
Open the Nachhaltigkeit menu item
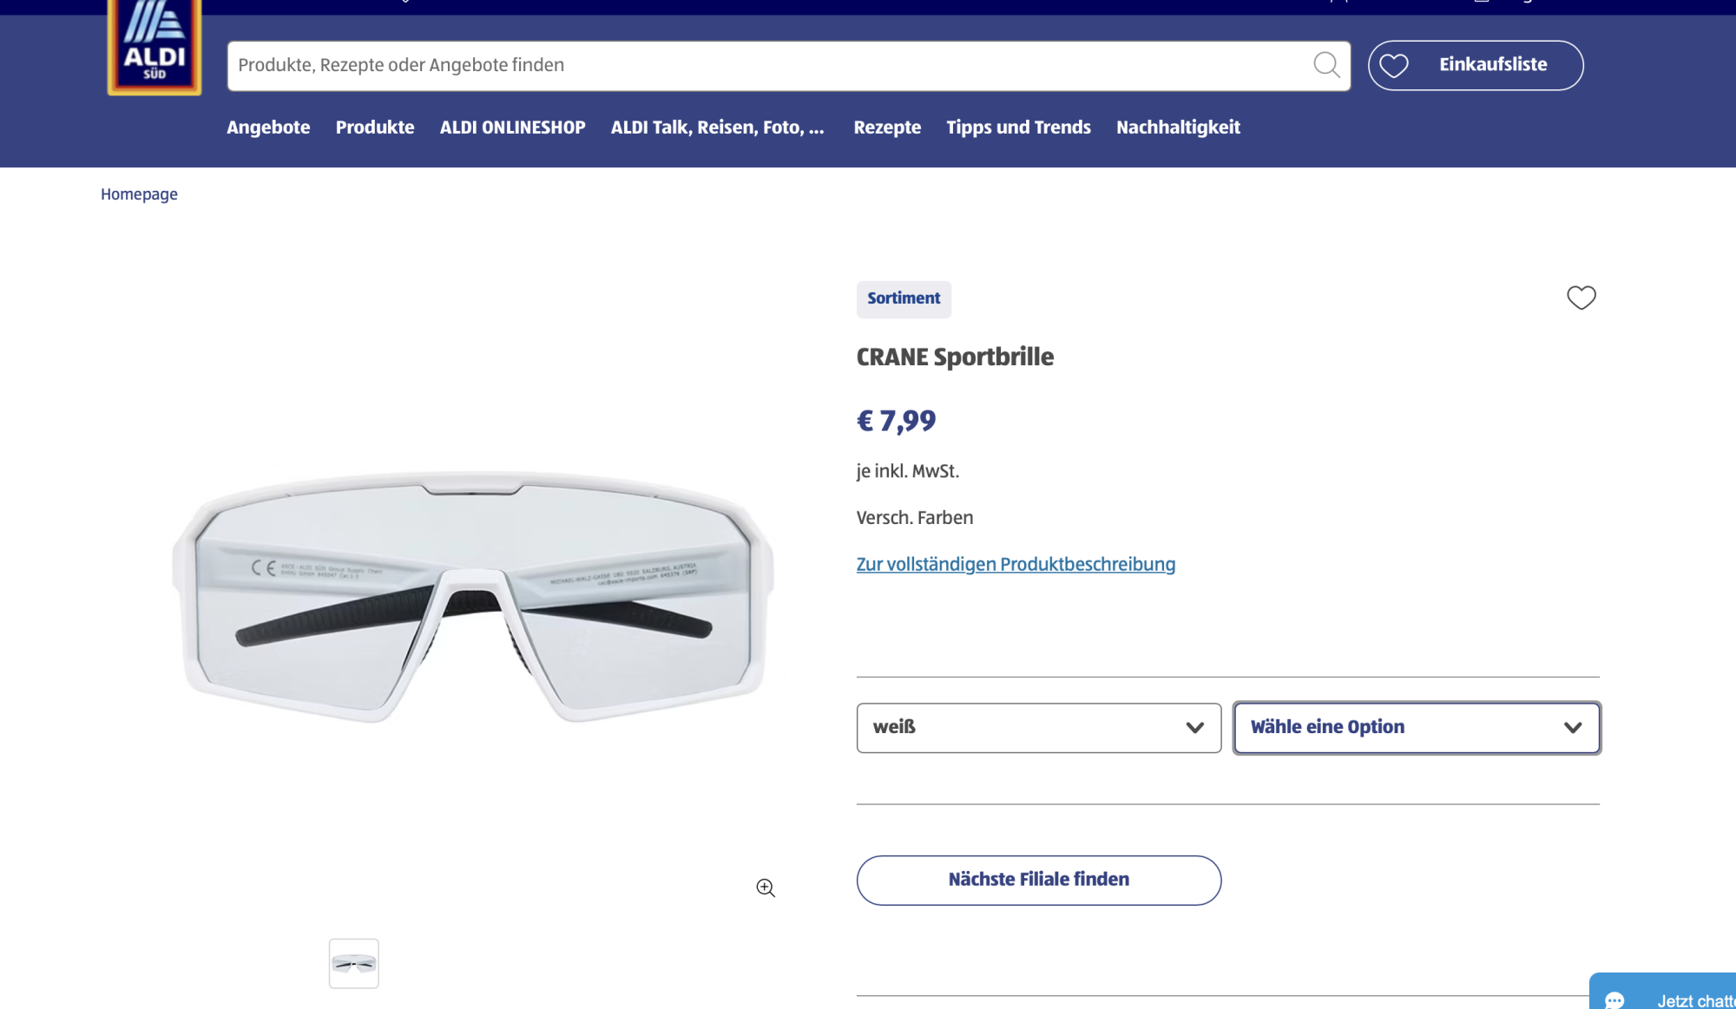1178,128
